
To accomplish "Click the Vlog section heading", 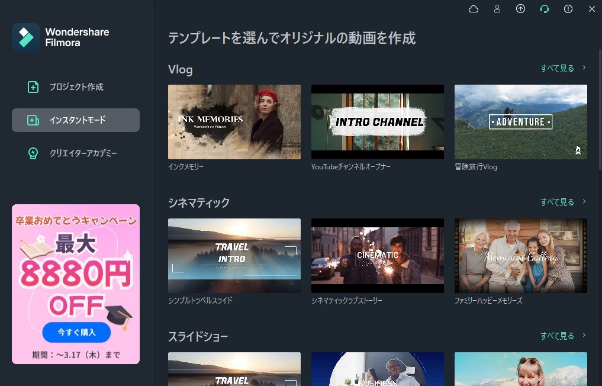I will [181, 69].
